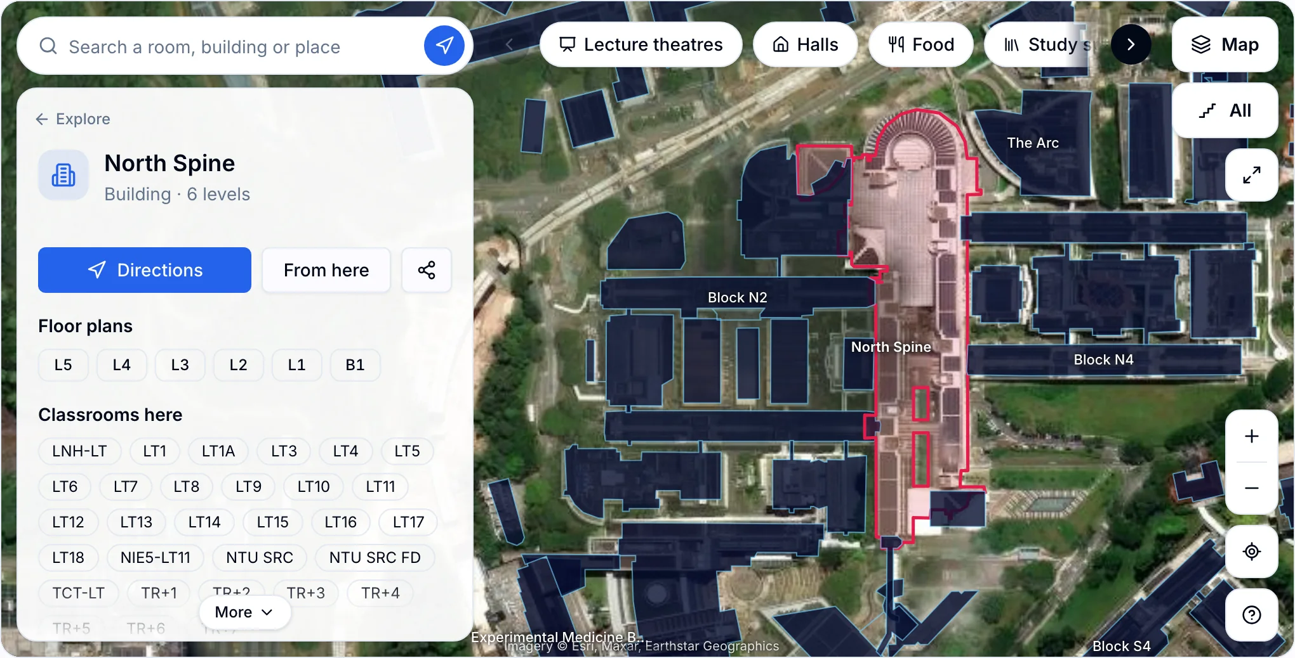Open the share icon button
This screenshot has height=658, width=1295.
coord(427,270)
